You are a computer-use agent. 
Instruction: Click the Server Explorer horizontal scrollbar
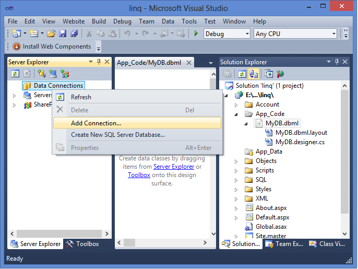pos(59,233)
